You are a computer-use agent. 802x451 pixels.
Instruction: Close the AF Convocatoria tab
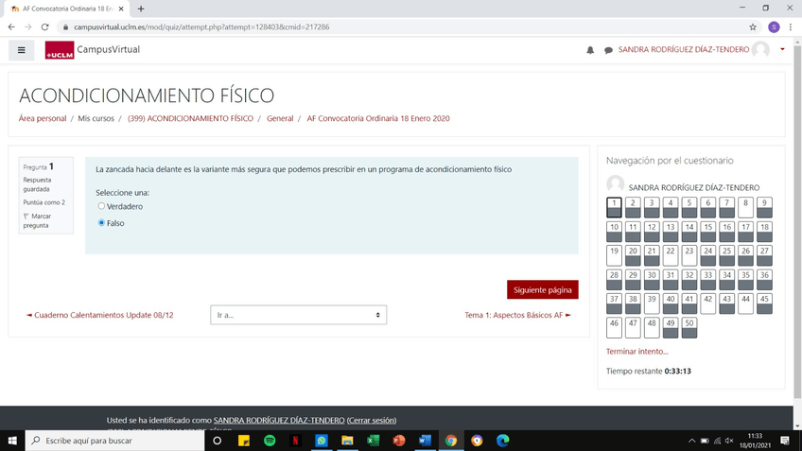[121, 9]
